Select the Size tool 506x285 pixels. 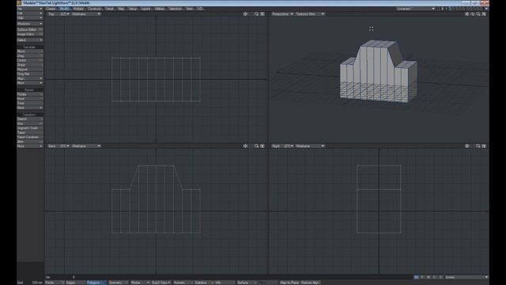tap(30, 123)
